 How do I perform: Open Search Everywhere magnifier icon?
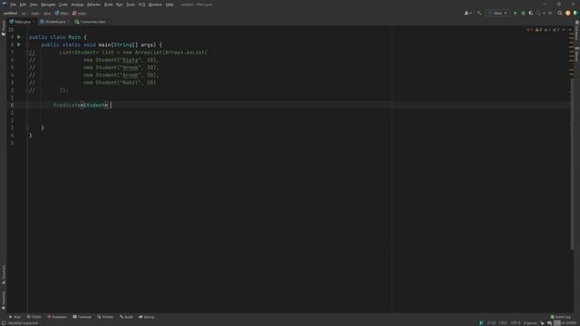pos(560,13)
